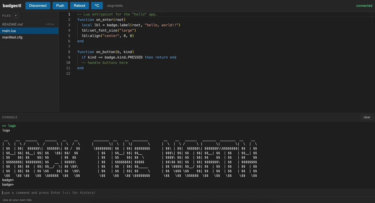Click "Use at your own risk." footer text
The image size is (375, 203).
(17, 200)
